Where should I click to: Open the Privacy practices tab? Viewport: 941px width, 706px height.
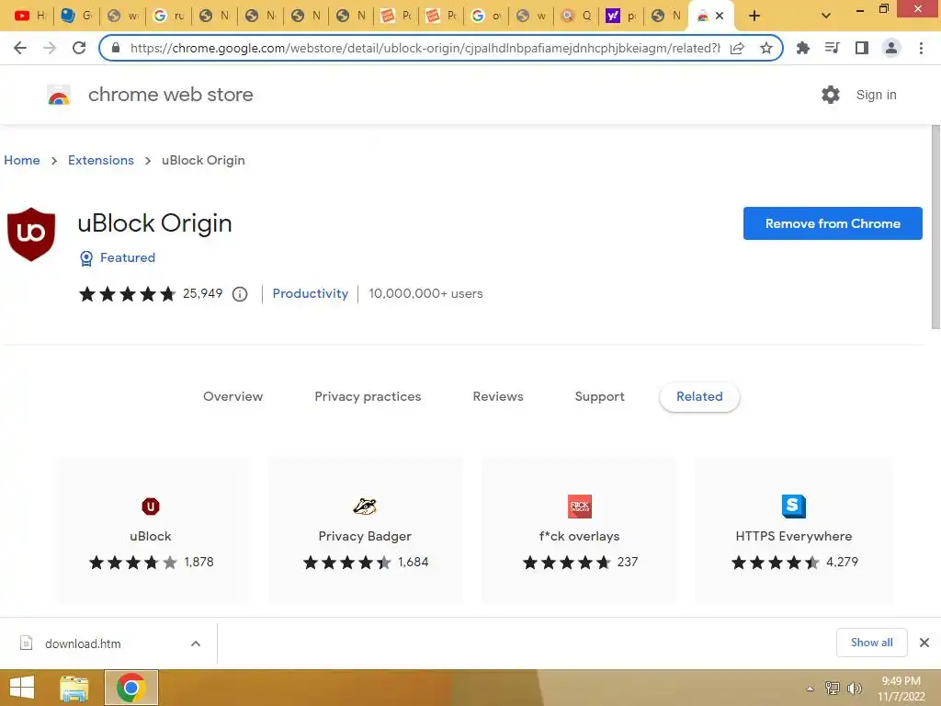(x=368, y=397)
